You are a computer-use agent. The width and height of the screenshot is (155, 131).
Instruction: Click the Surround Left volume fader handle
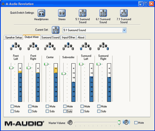(x=81, y=64)
